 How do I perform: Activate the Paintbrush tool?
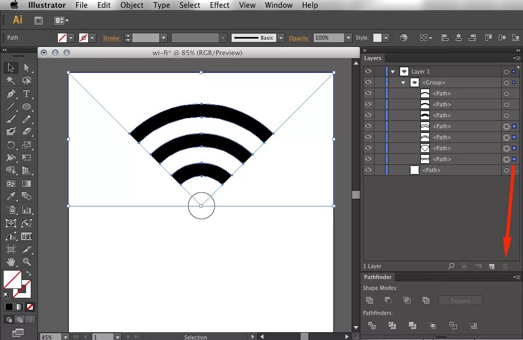tap(10, 119)
